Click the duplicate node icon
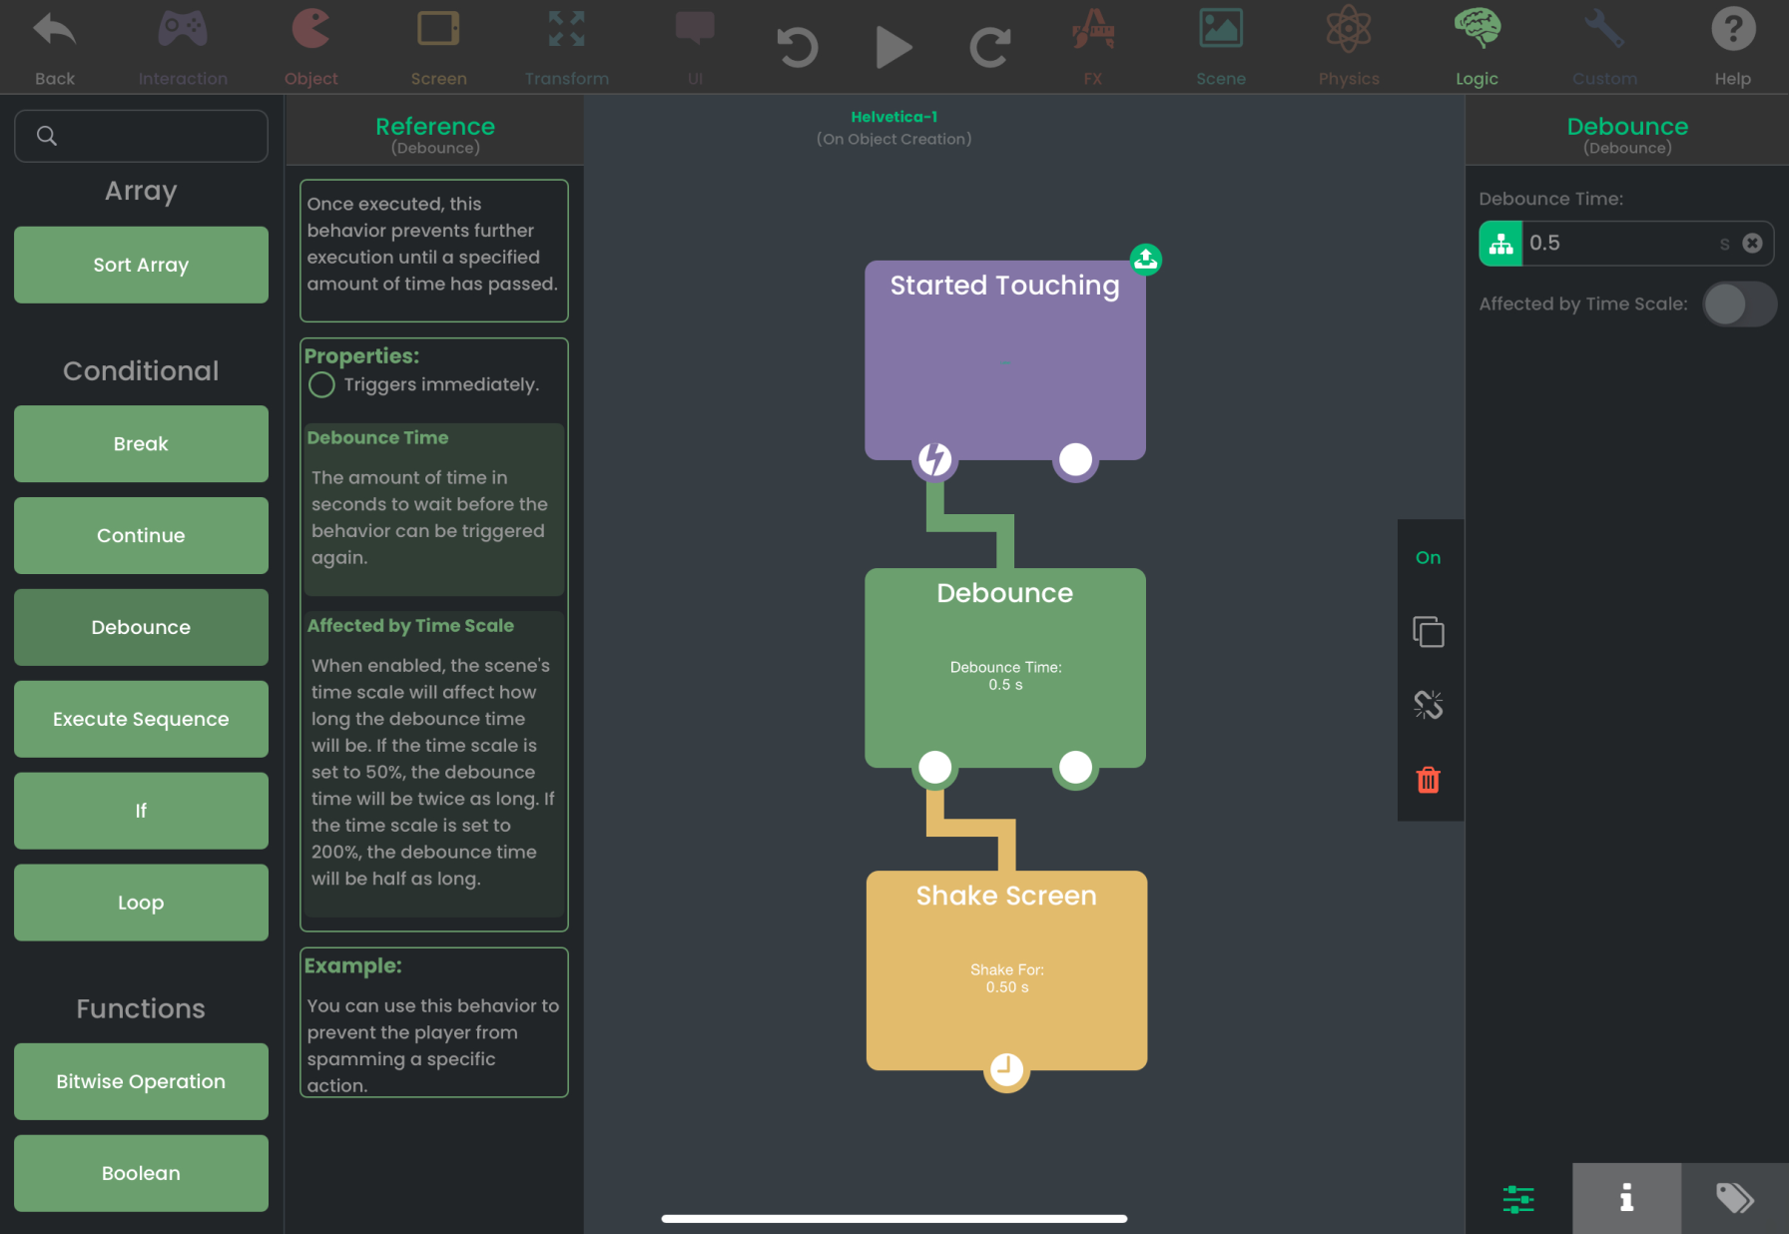Viewport: 1789px width, 1234px height. pyautogui.click(x=1428, y=632)
